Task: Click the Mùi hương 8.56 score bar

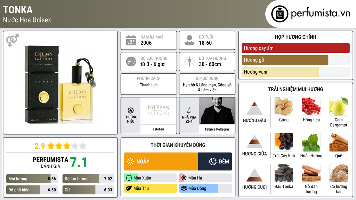Action: [32, 179]
